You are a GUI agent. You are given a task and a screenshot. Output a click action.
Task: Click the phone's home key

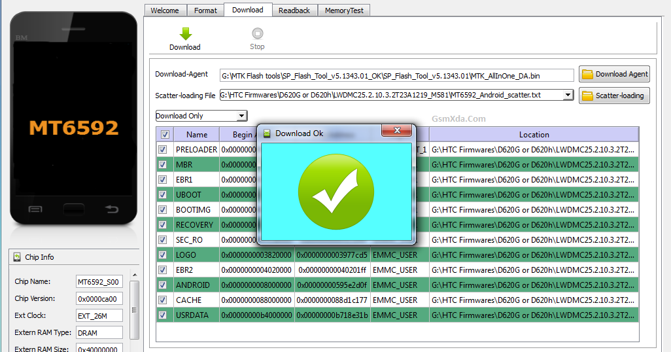74,209
